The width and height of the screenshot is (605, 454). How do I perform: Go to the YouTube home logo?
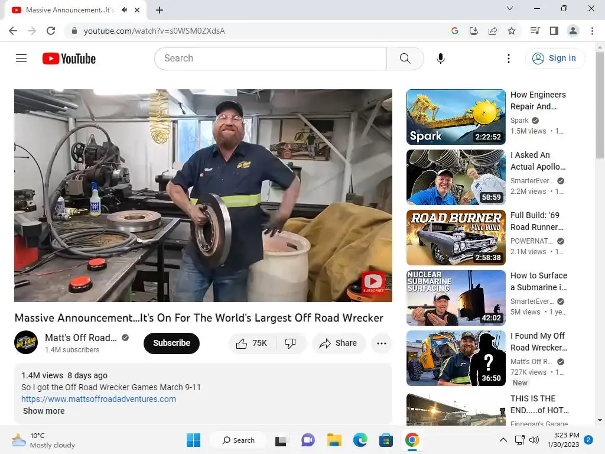(x=69, y=59)
